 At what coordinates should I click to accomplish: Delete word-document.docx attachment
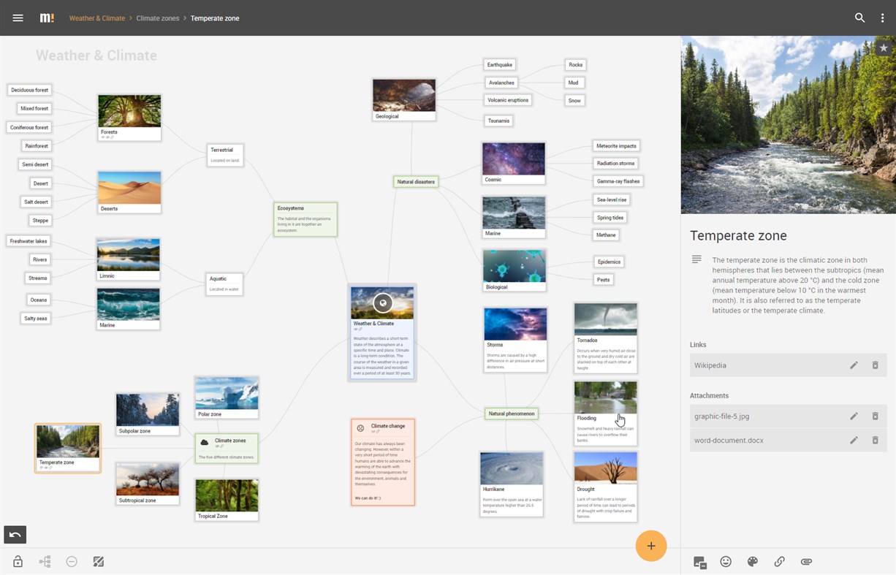(x=875, y=441)
